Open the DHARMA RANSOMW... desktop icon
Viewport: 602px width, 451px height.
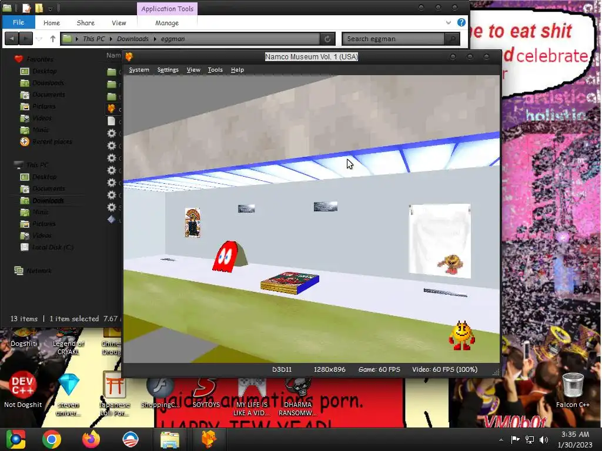coord(297,397)
